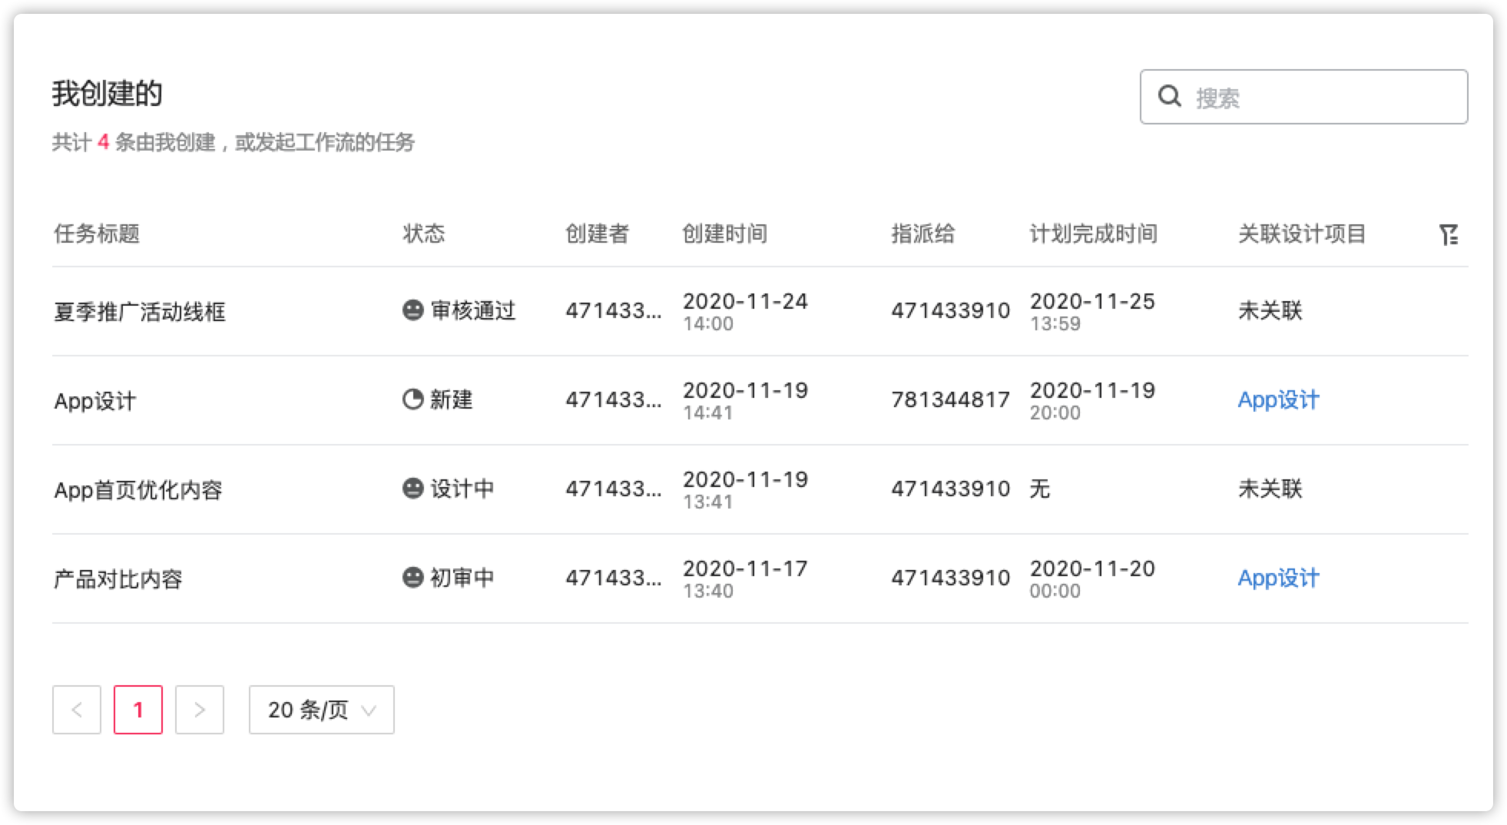Click status text 初审中
Viewport: 1507px width, 825px height.
pos(462,578)
